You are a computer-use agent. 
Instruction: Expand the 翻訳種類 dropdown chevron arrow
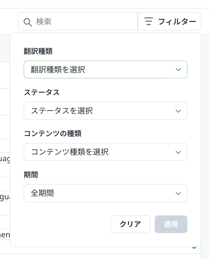click(x=178, y=70)
